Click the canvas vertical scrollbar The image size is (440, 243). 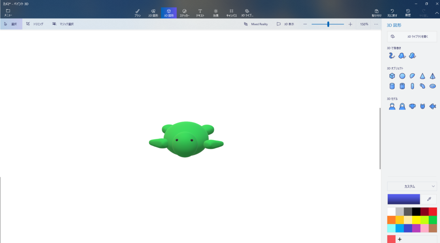pyautogui.click(x=380, y=139)
